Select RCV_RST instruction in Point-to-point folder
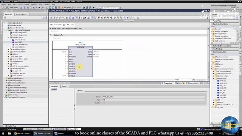 coord(222,93)
